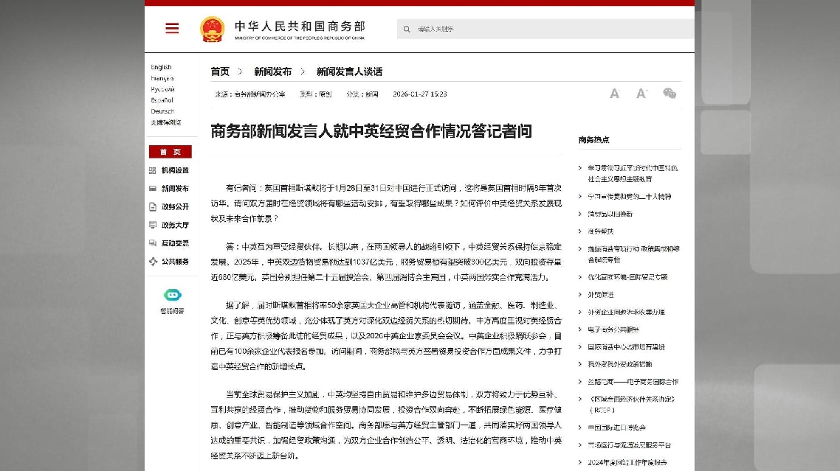This screenshot has width=840, height=471.
Task: Switch language to English
Action: (x=161, y=67)
